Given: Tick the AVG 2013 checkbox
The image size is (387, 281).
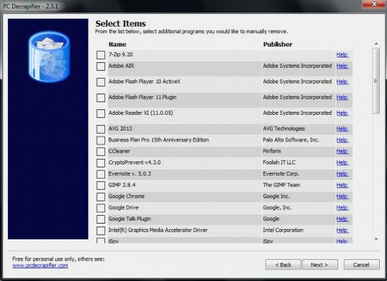Looking at the screenshot, I should [101, 129].
